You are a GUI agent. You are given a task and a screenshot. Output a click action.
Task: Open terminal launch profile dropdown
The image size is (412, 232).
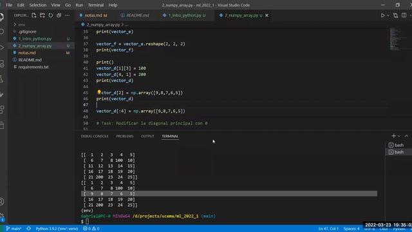click(x=399, y=136)
